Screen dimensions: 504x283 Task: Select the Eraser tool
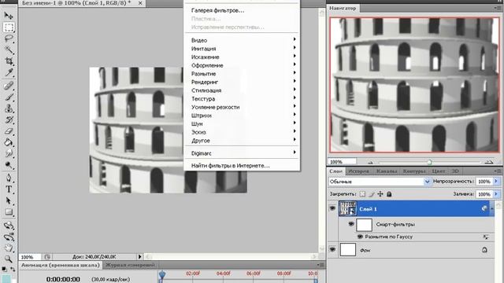tap(9, 131)
